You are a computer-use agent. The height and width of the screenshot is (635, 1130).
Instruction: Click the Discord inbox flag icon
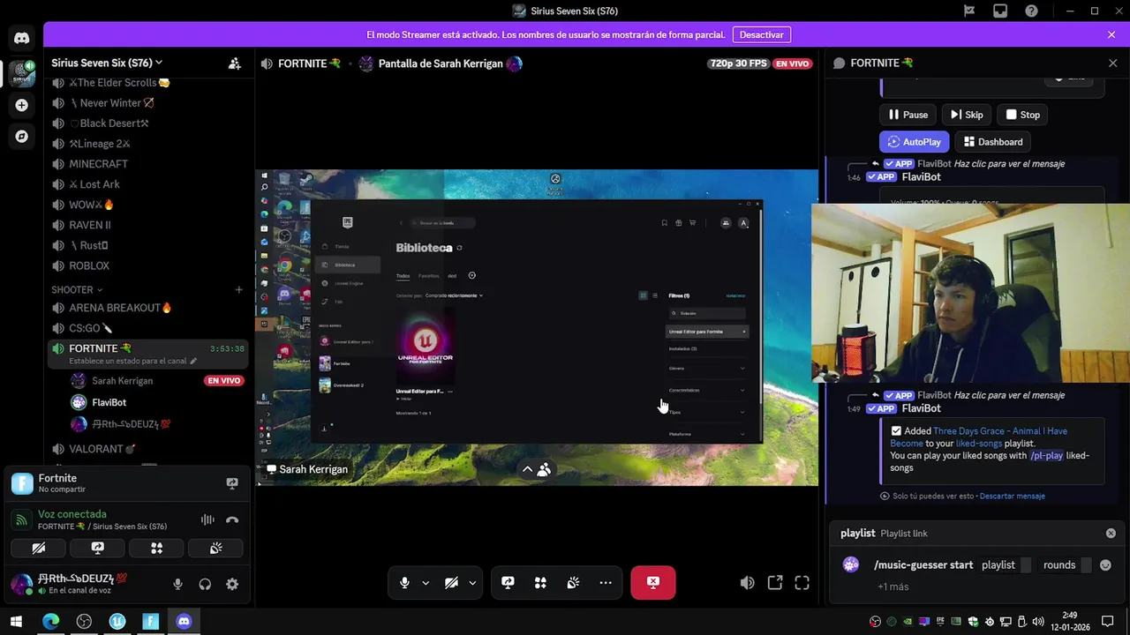tap(968, 11)
